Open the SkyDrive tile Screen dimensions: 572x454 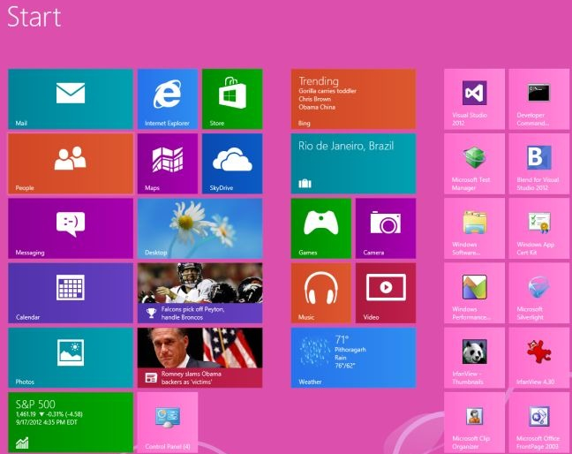point(232,163)
